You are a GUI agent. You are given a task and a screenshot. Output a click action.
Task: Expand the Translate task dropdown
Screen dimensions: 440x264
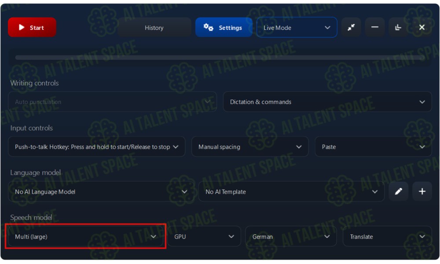click(x=387, y=237)
